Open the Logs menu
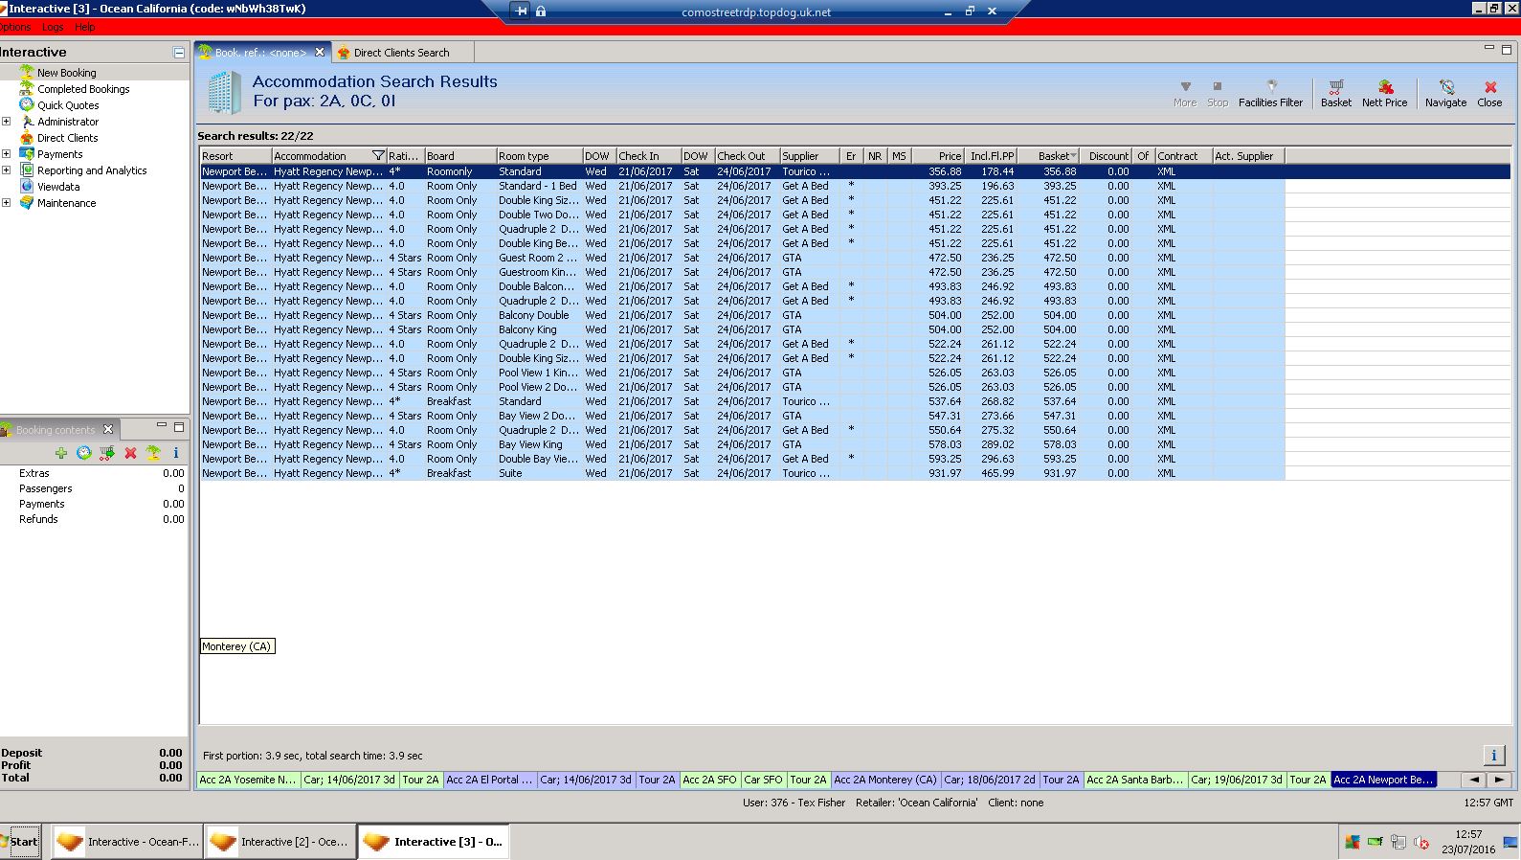1521x860 pixels. click(53, 27)
